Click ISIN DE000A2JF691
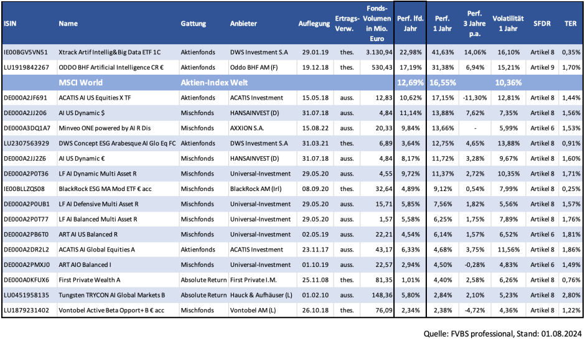Screen dimensions: 585x346 click(26, 98)
